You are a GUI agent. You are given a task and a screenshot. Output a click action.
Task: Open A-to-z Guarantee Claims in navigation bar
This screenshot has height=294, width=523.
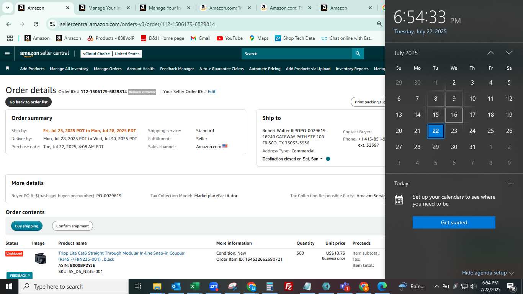[x=221, y=69]
